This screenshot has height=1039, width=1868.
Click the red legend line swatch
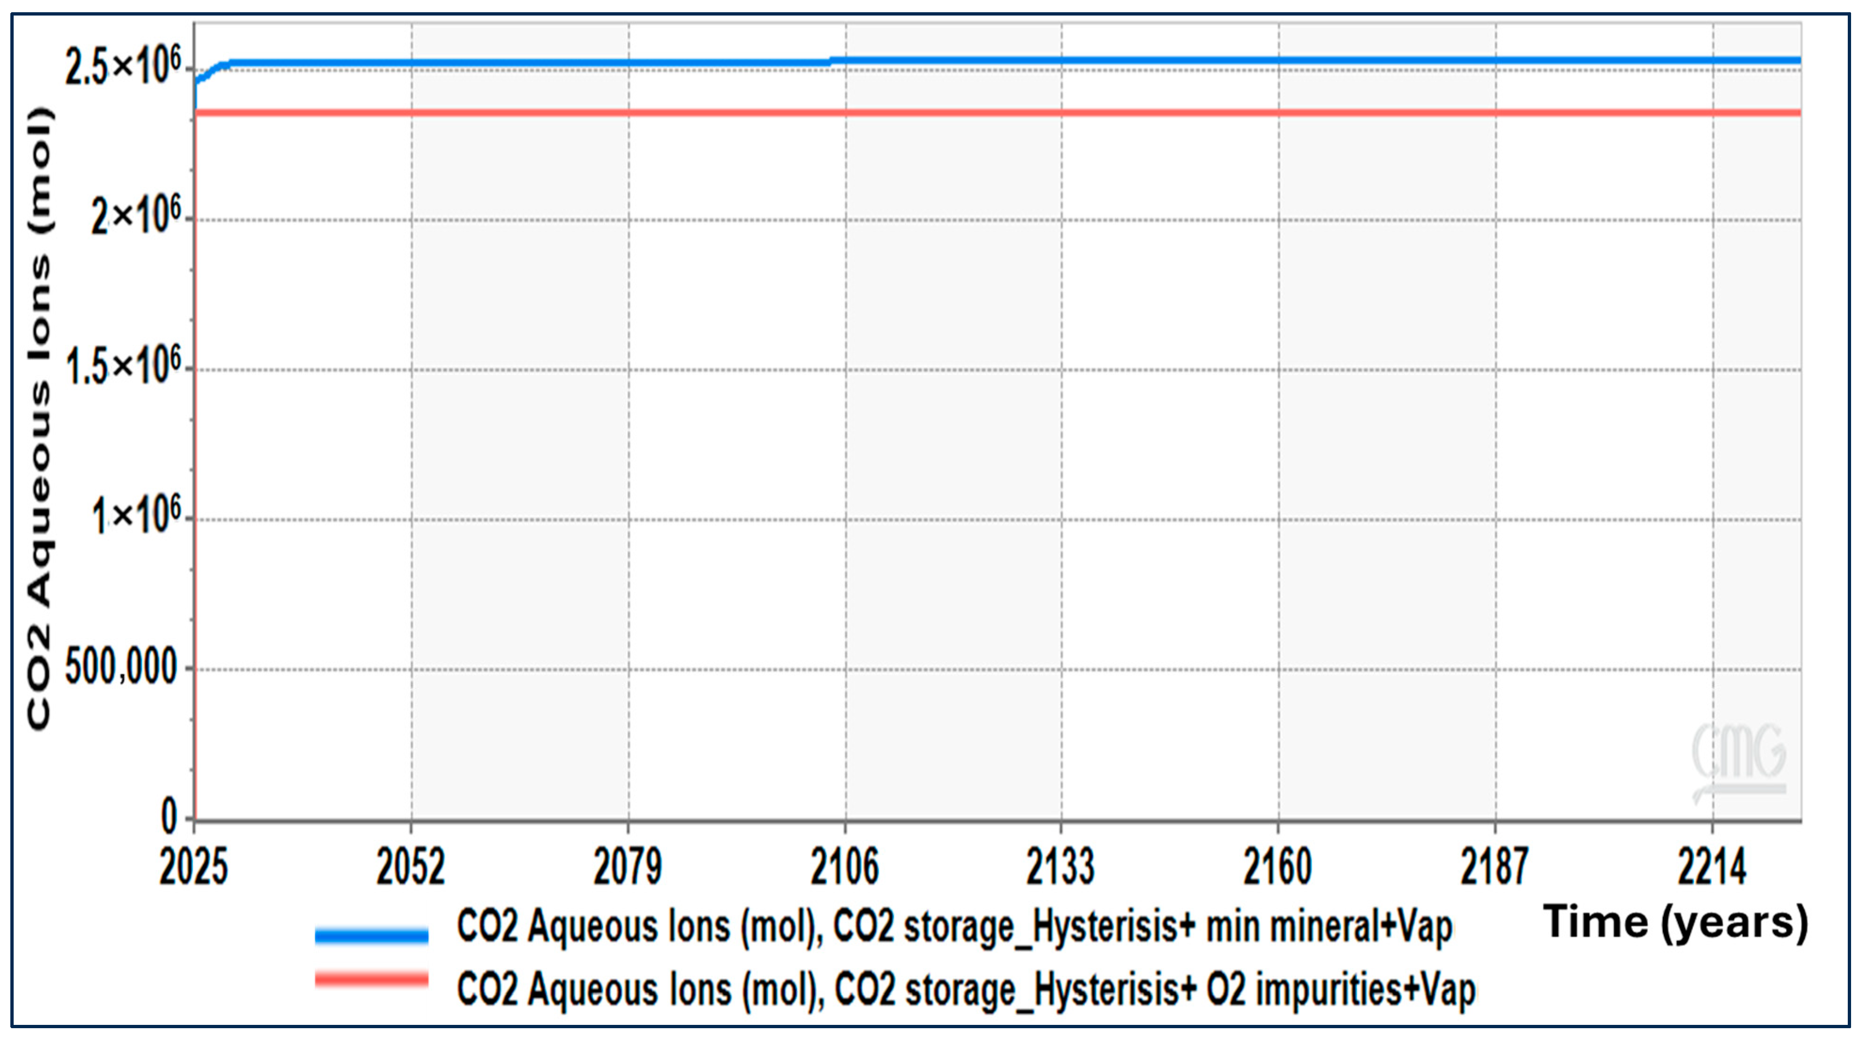pyautogui.click(x=371, y=980)
